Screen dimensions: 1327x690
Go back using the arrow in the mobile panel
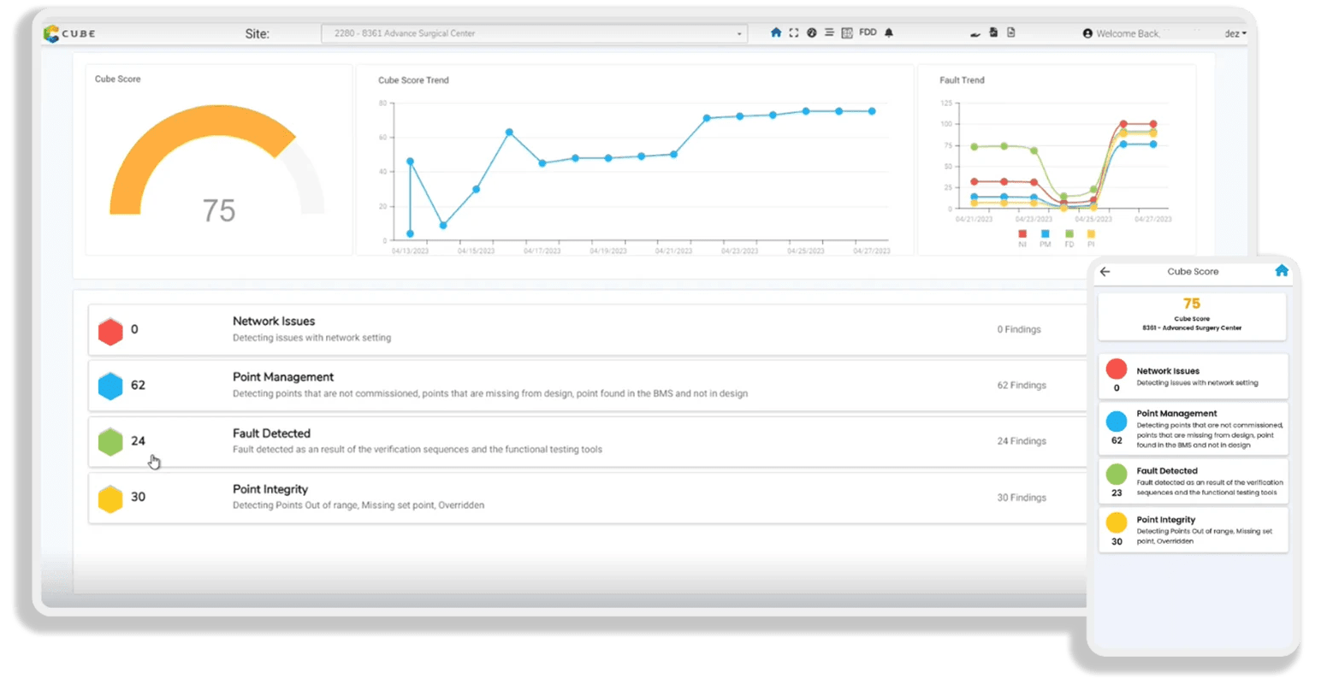point(1105,271)
